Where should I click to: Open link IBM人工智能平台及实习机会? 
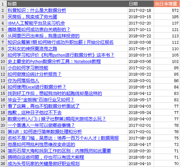pos(36,23)
